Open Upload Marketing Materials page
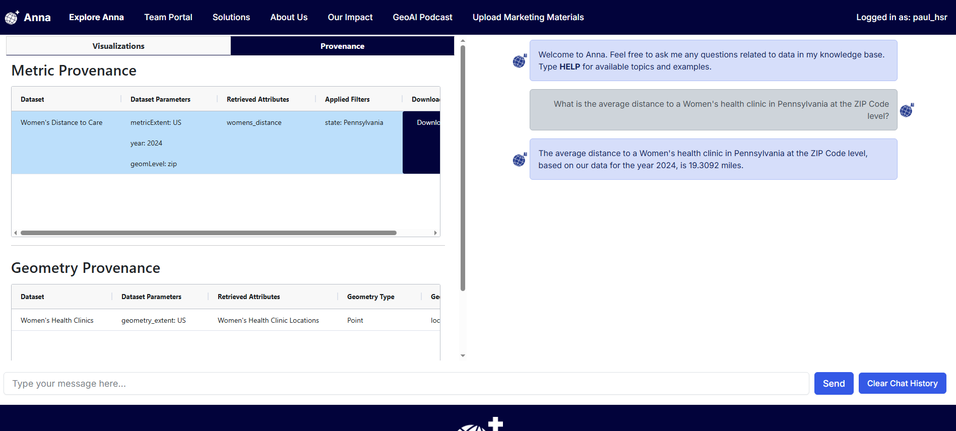 point(528,17)
